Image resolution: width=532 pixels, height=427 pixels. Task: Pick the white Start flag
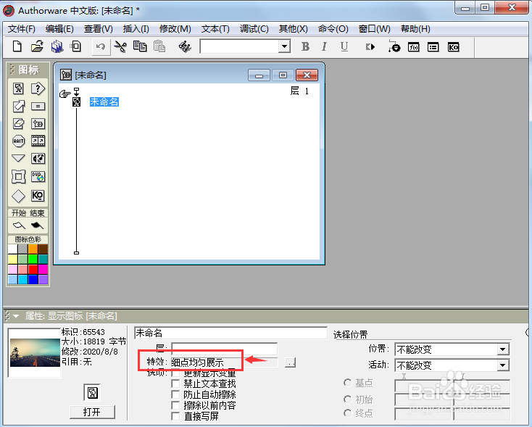point(19,225)
